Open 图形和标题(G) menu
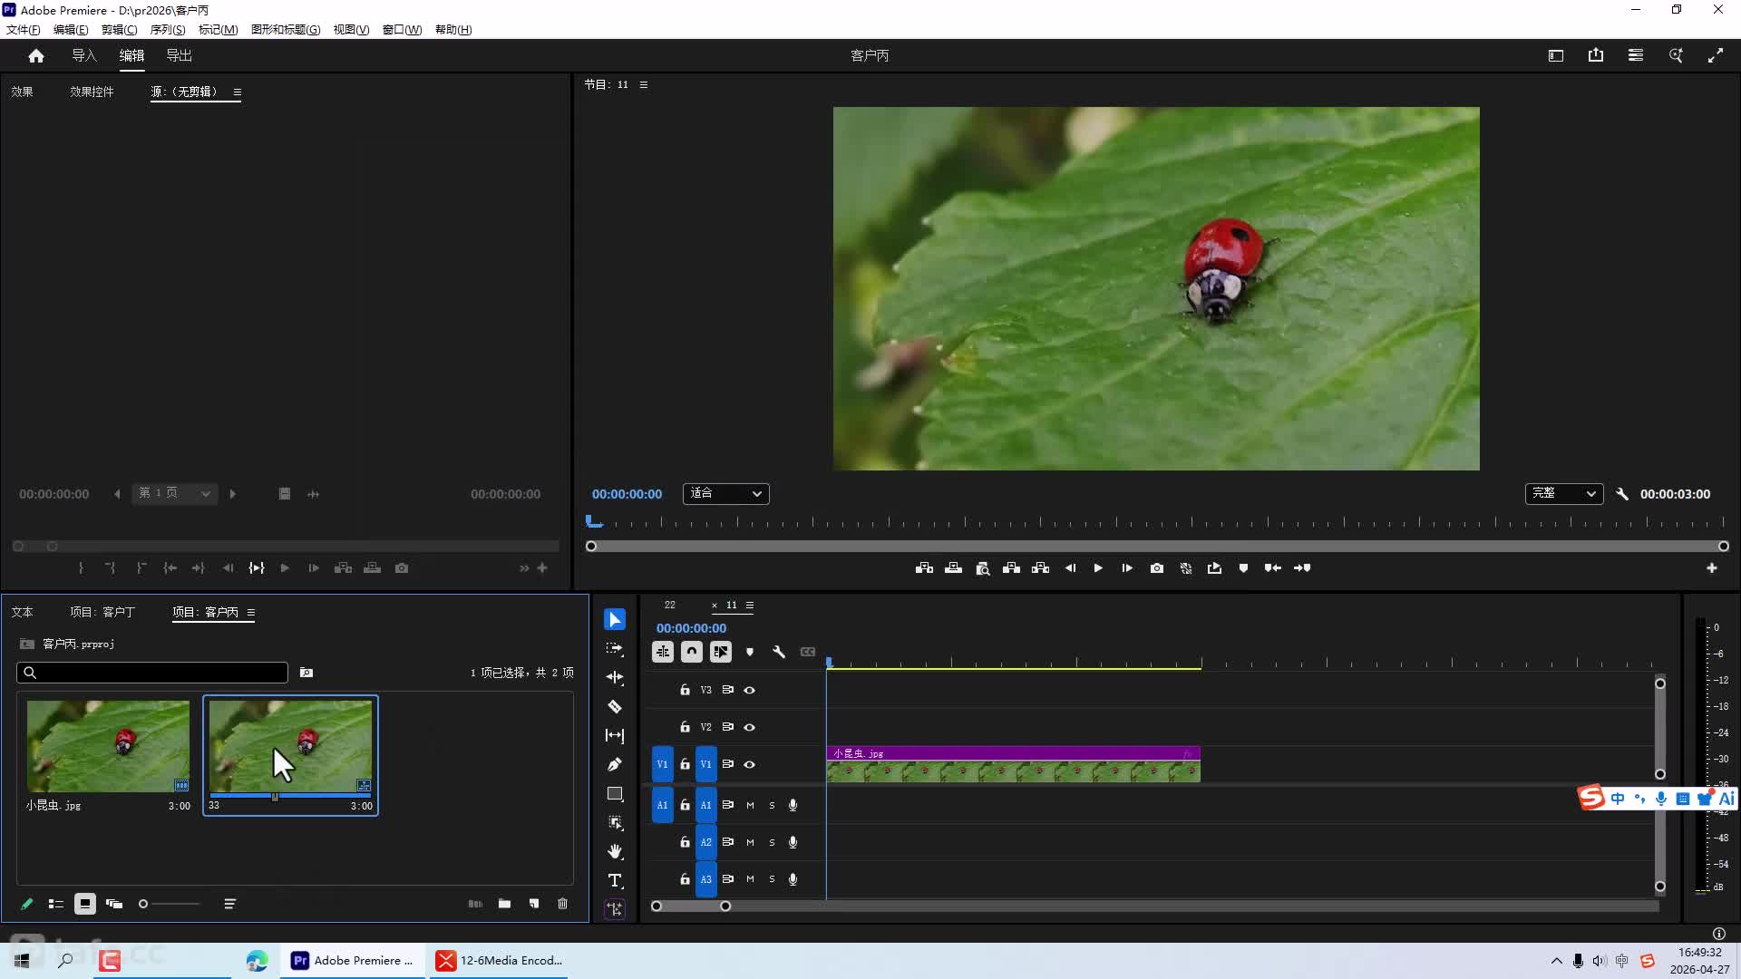This screenshot has width=1741, height=979. (286, 30)
